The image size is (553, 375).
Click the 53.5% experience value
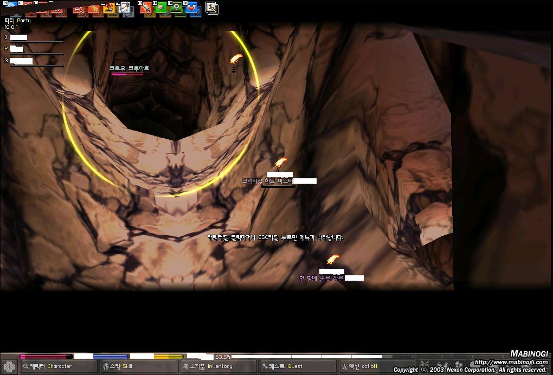point(223,357)
